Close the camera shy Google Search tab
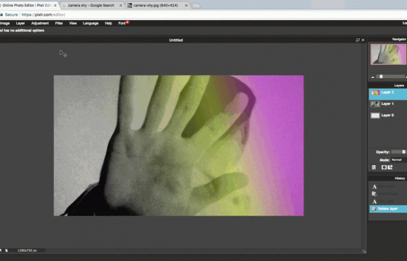This screenshot has width=407, height=261. click(120, 5)
